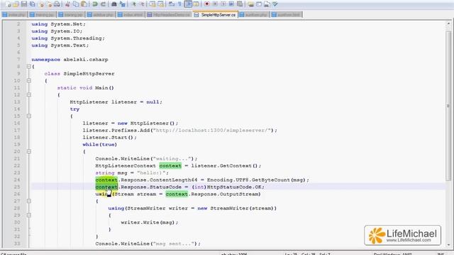Open the user defined language dialog
454x255 pixels.
(196, 4)
